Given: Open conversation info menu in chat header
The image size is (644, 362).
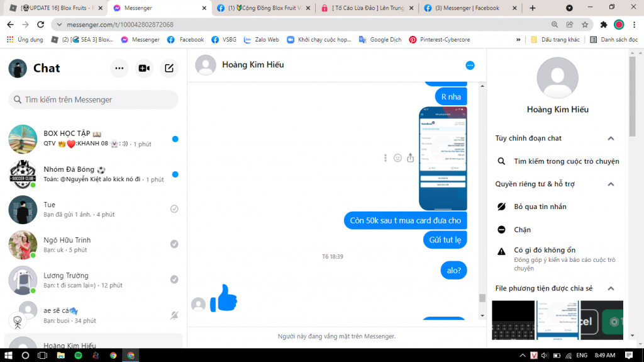Looking at the screenshot, I should coord(470,65).
